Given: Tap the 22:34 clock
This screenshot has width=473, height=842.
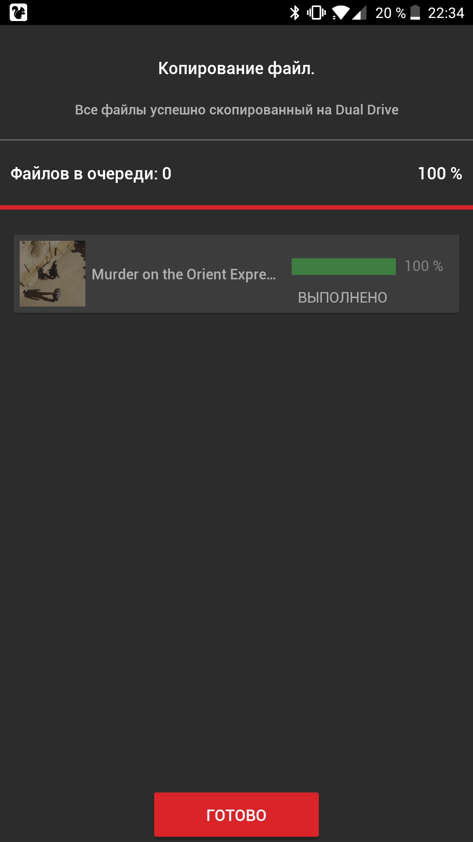Looking at the screenshot, I should (446, 13).
